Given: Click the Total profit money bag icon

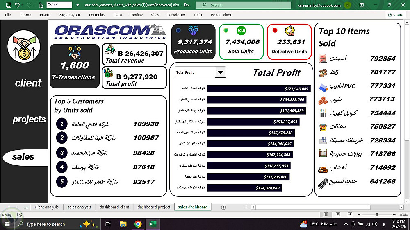Looking at the screenshot, I should point(109,73).
